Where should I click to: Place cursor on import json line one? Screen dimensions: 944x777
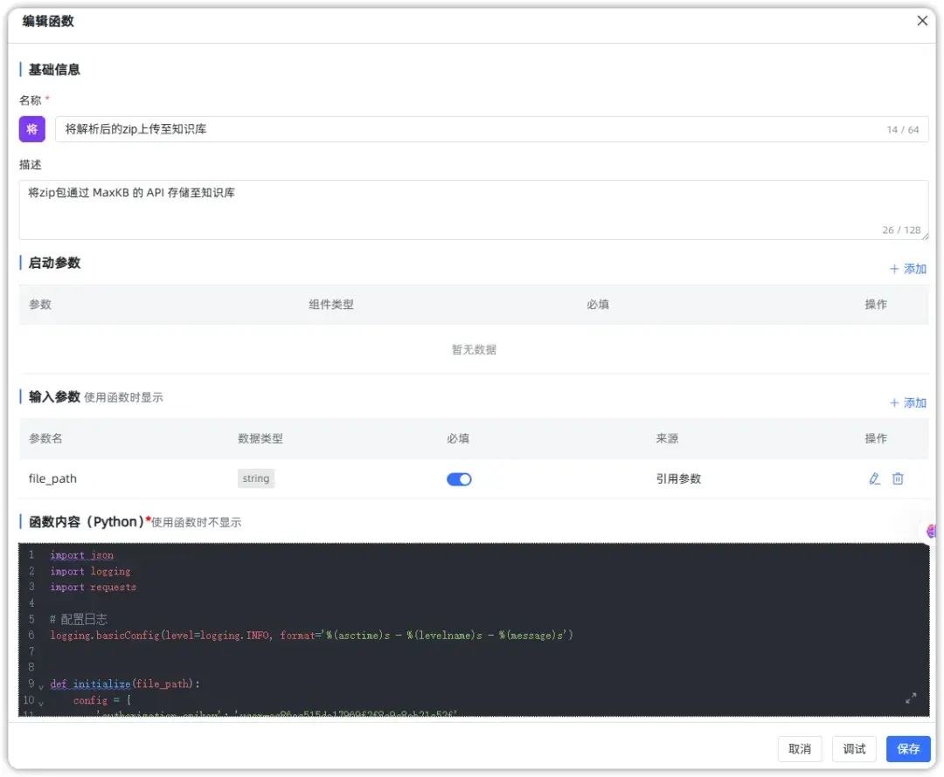(x=81, y=554)
